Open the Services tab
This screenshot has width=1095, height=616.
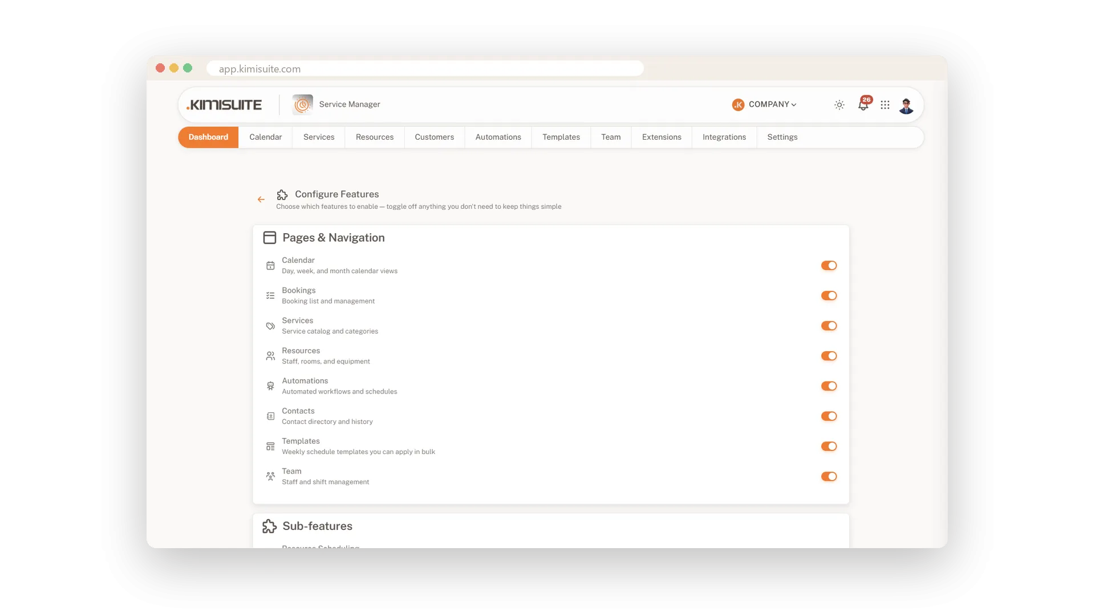[319, 137]
